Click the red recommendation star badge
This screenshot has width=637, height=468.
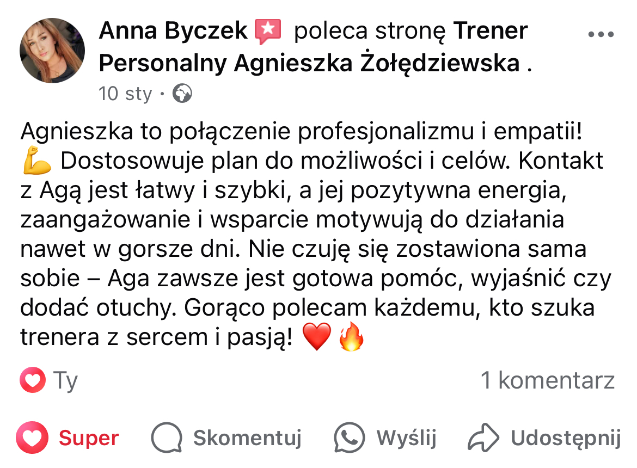[268, 32]
